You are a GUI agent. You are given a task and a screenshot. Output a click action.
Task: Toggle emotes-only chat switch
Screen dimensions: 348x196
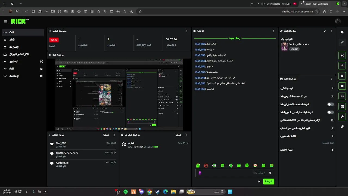330,112
